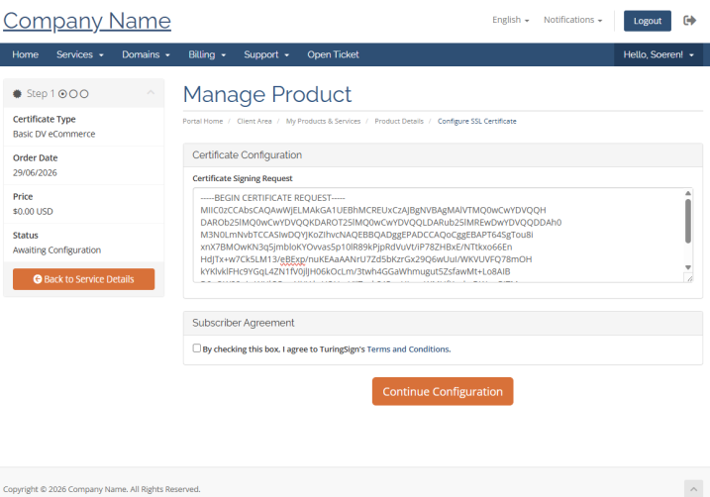Click Back to Service Details button

click(84, 279)
